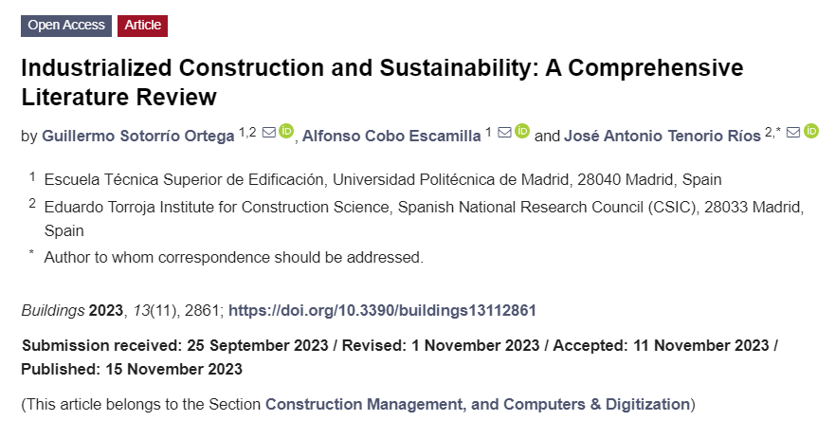835x421 pixels.
Task: Click the article title heading
Action: pyautogui.click(x=382, y=82)
